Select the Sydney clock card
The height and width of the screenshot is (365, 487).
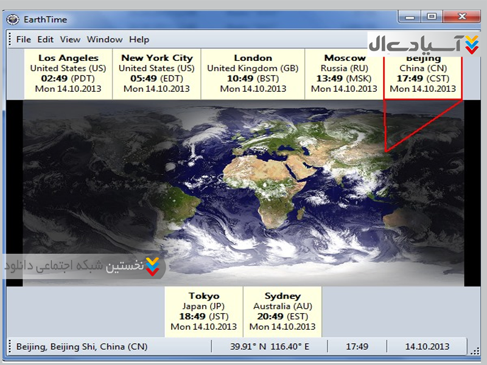click(282, 311)
